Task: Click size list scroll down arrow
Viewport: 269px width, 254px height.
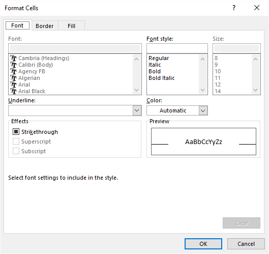Action: [x=255, y=90]
